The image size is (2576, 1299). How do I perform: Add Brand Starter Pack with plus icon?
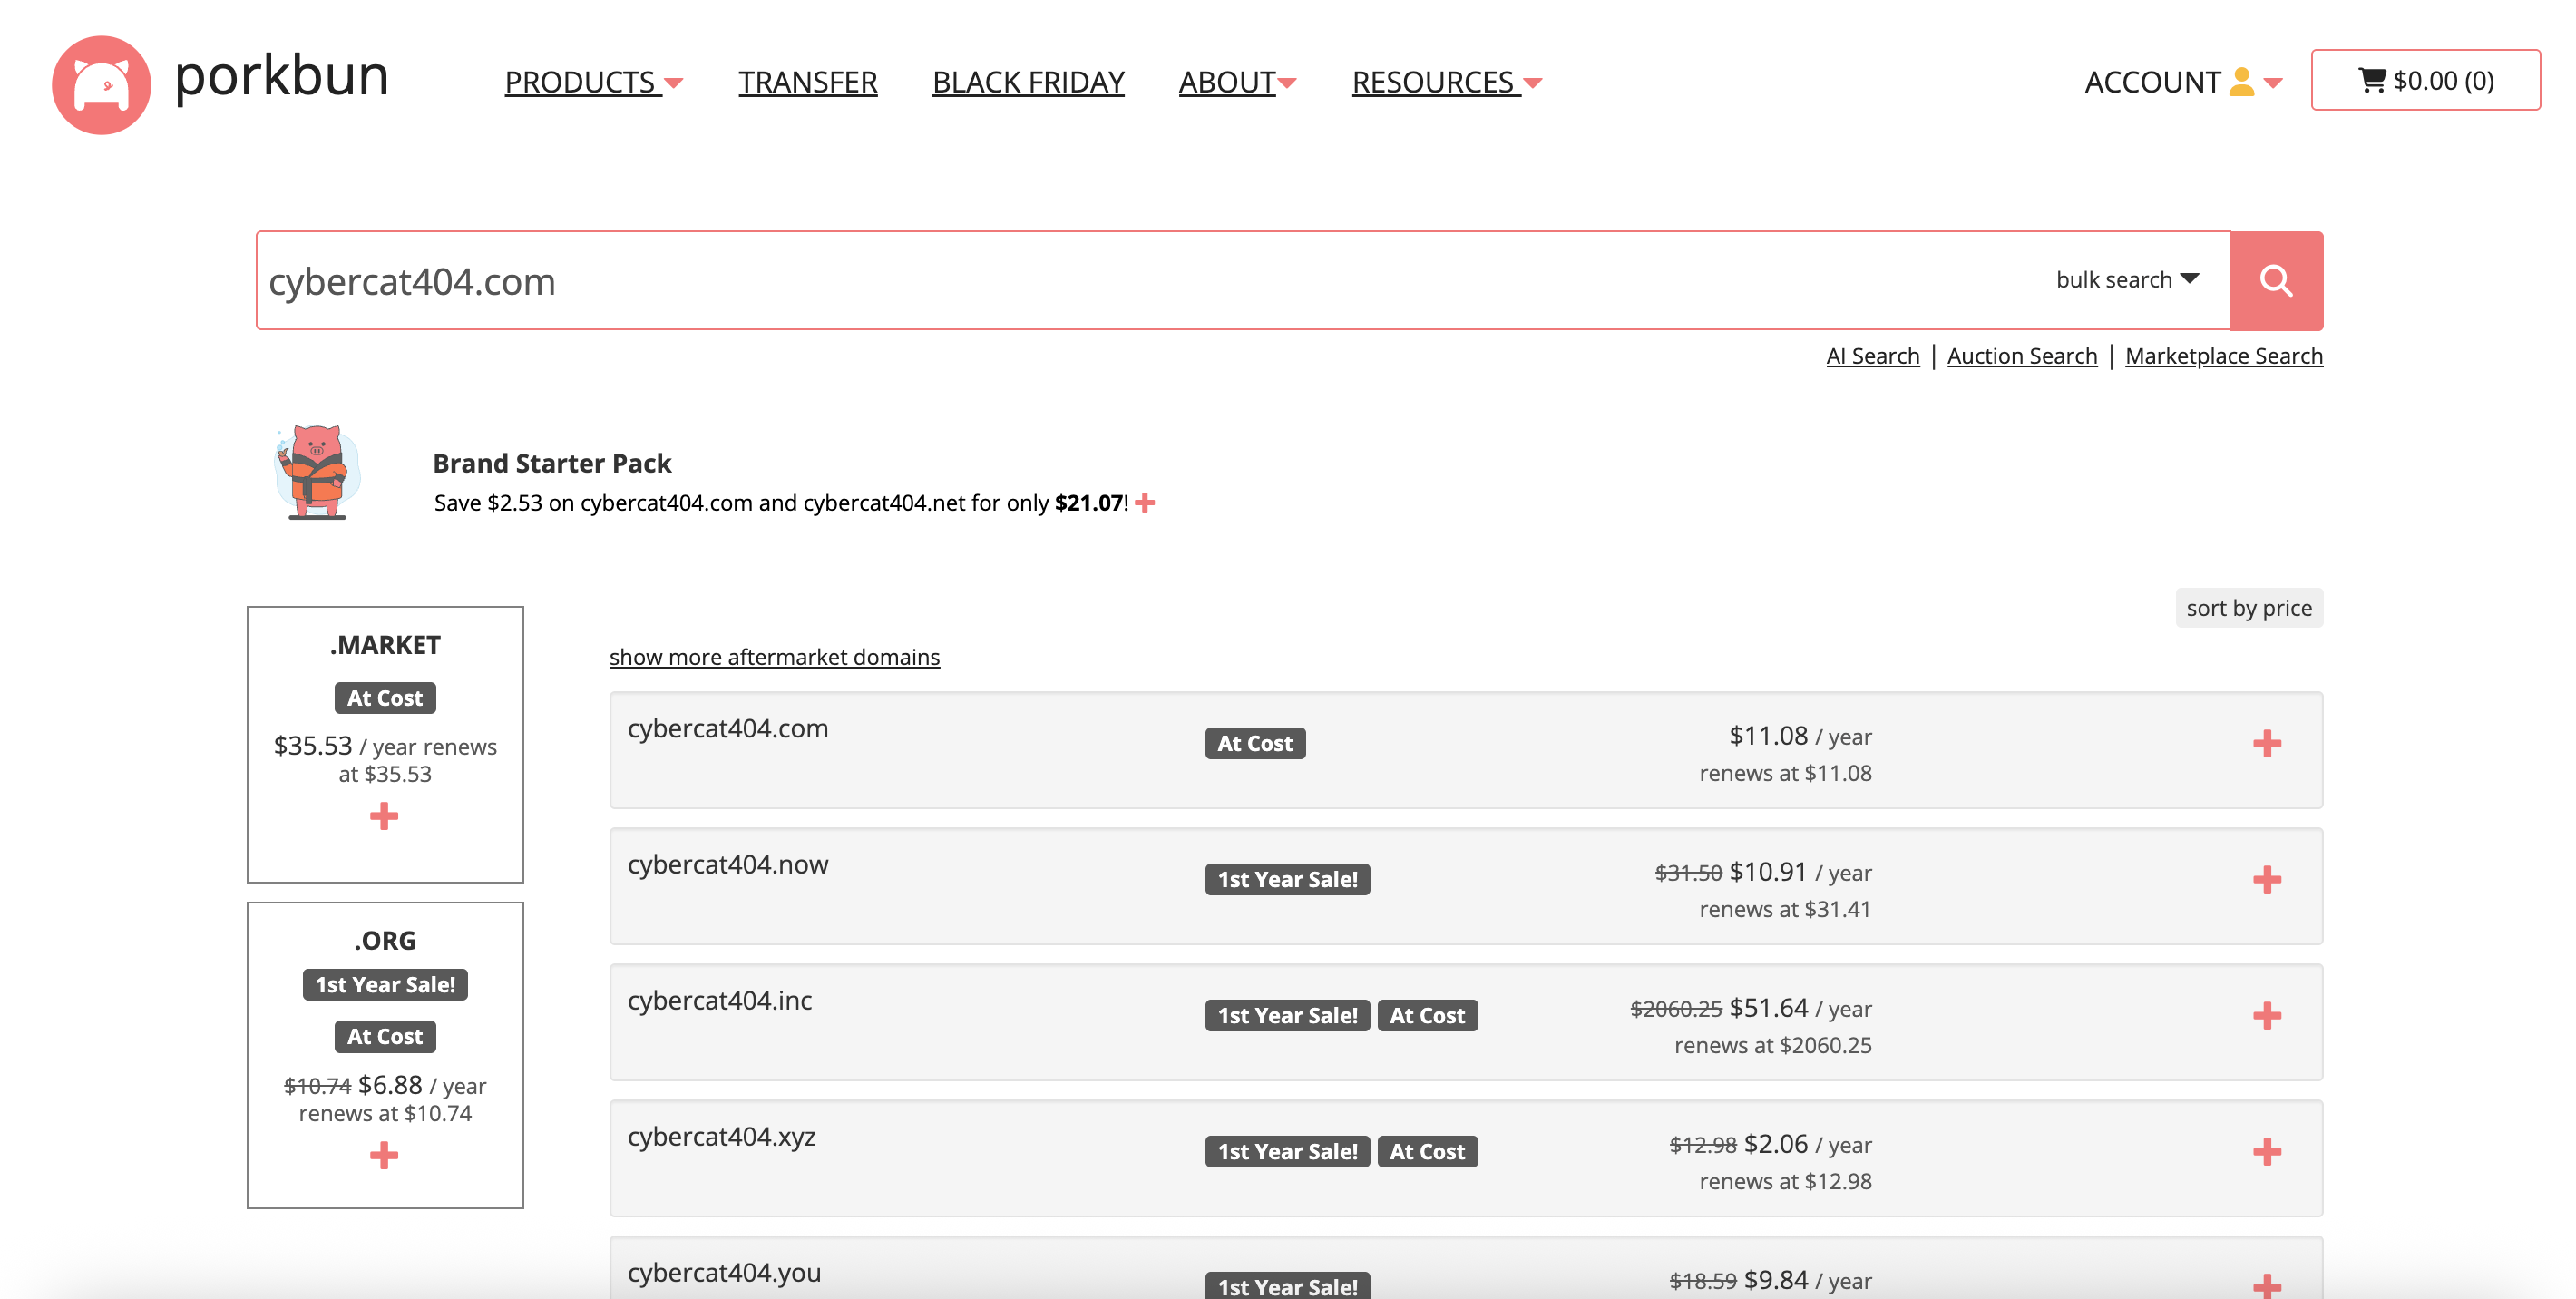coord(1146,503)
